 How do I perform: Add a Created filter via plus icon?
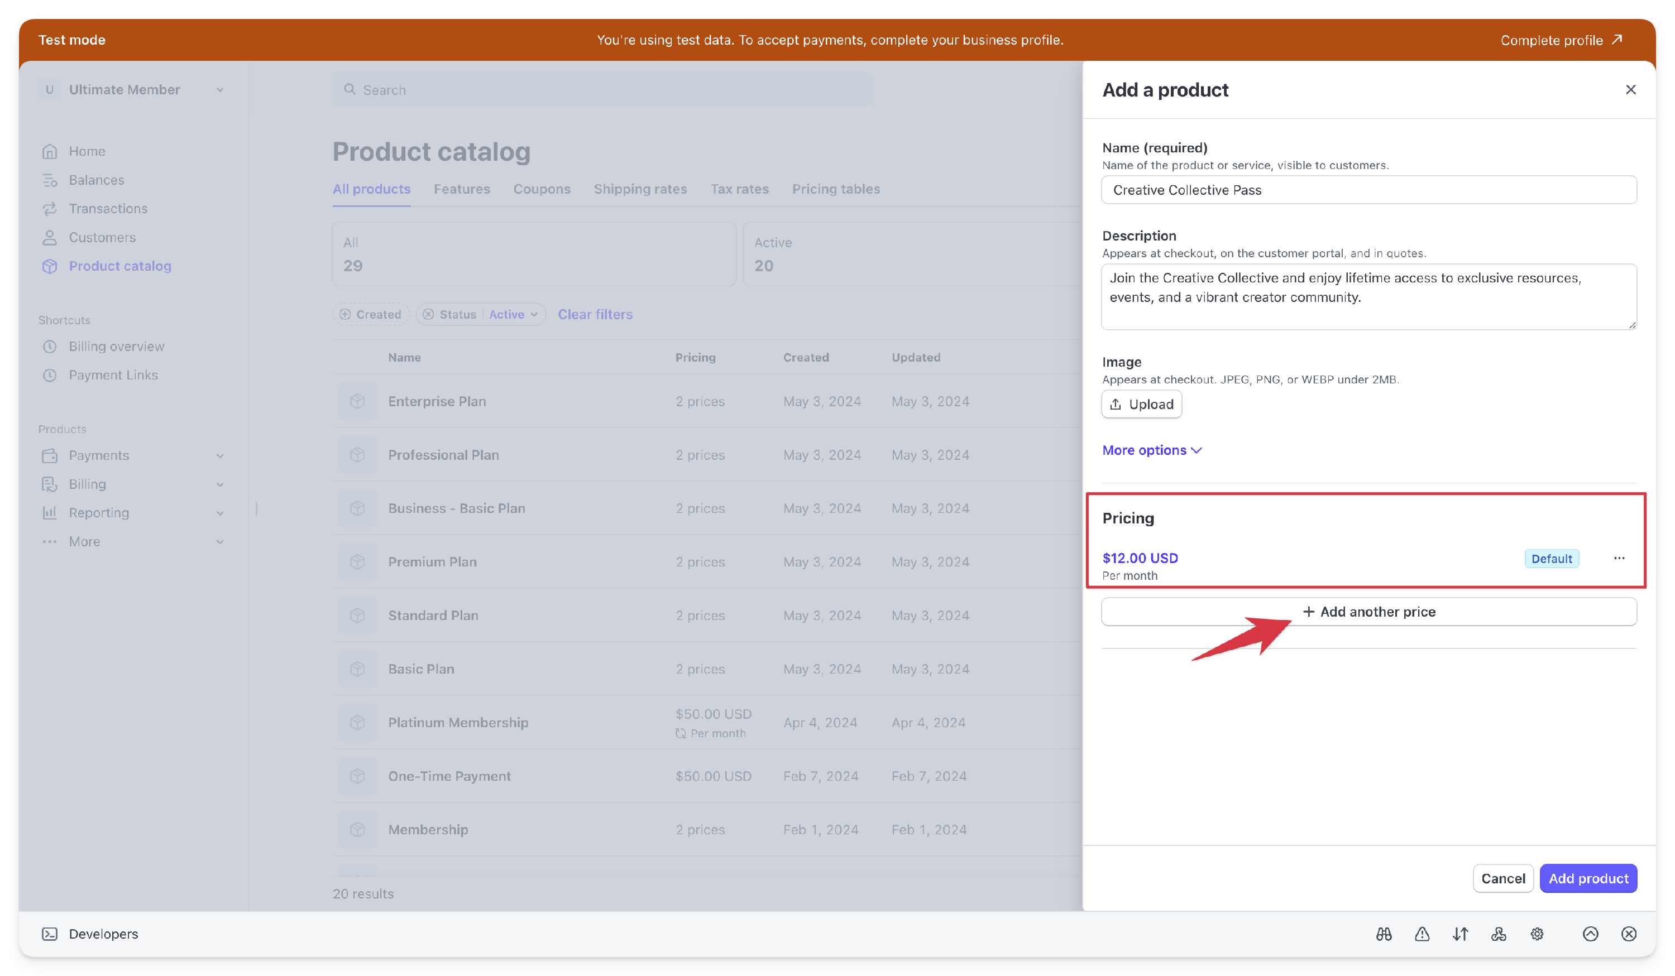(x=344, y=314)
